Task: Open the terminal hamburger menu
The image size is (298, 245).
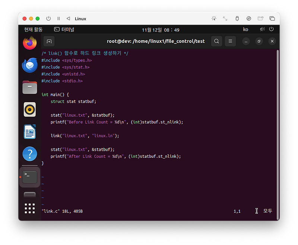Action: 230,41
